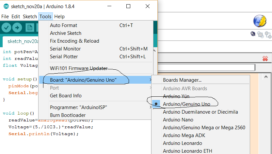Image resolution: width=272 pixels, height=154 pixels.
Task: Select Arduino/Genuino Mega or Mega 2560
Action: coord(201,128)
